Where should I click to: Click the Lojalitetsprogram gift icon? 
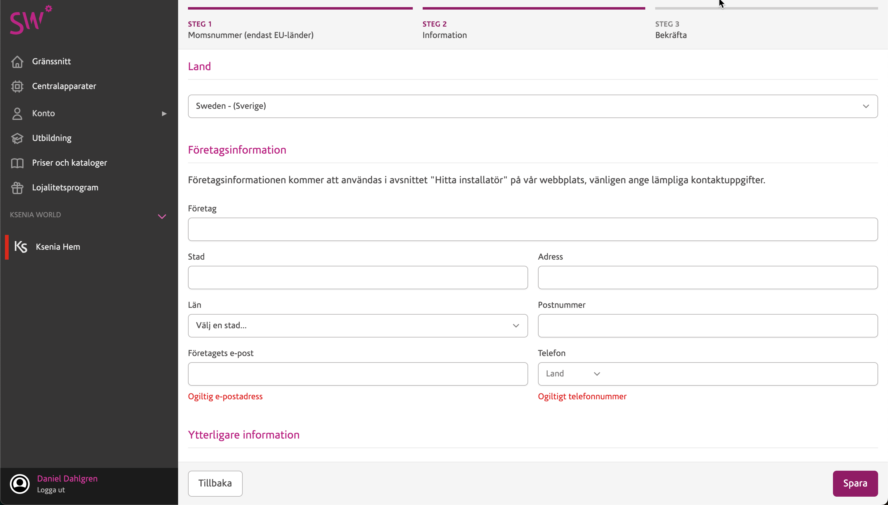[17, 188]
